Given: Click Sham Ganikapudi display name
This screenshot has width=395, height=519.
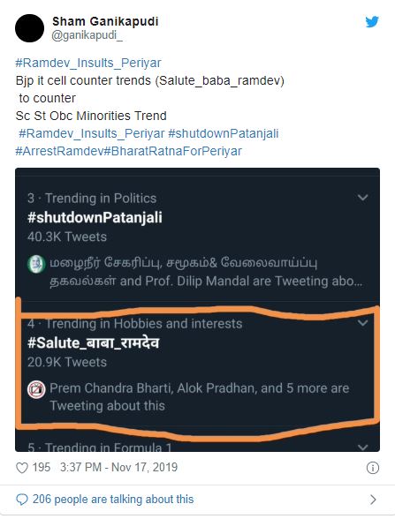Looking at the screenshot, I should pyautogui.click(x=105, y=21).
